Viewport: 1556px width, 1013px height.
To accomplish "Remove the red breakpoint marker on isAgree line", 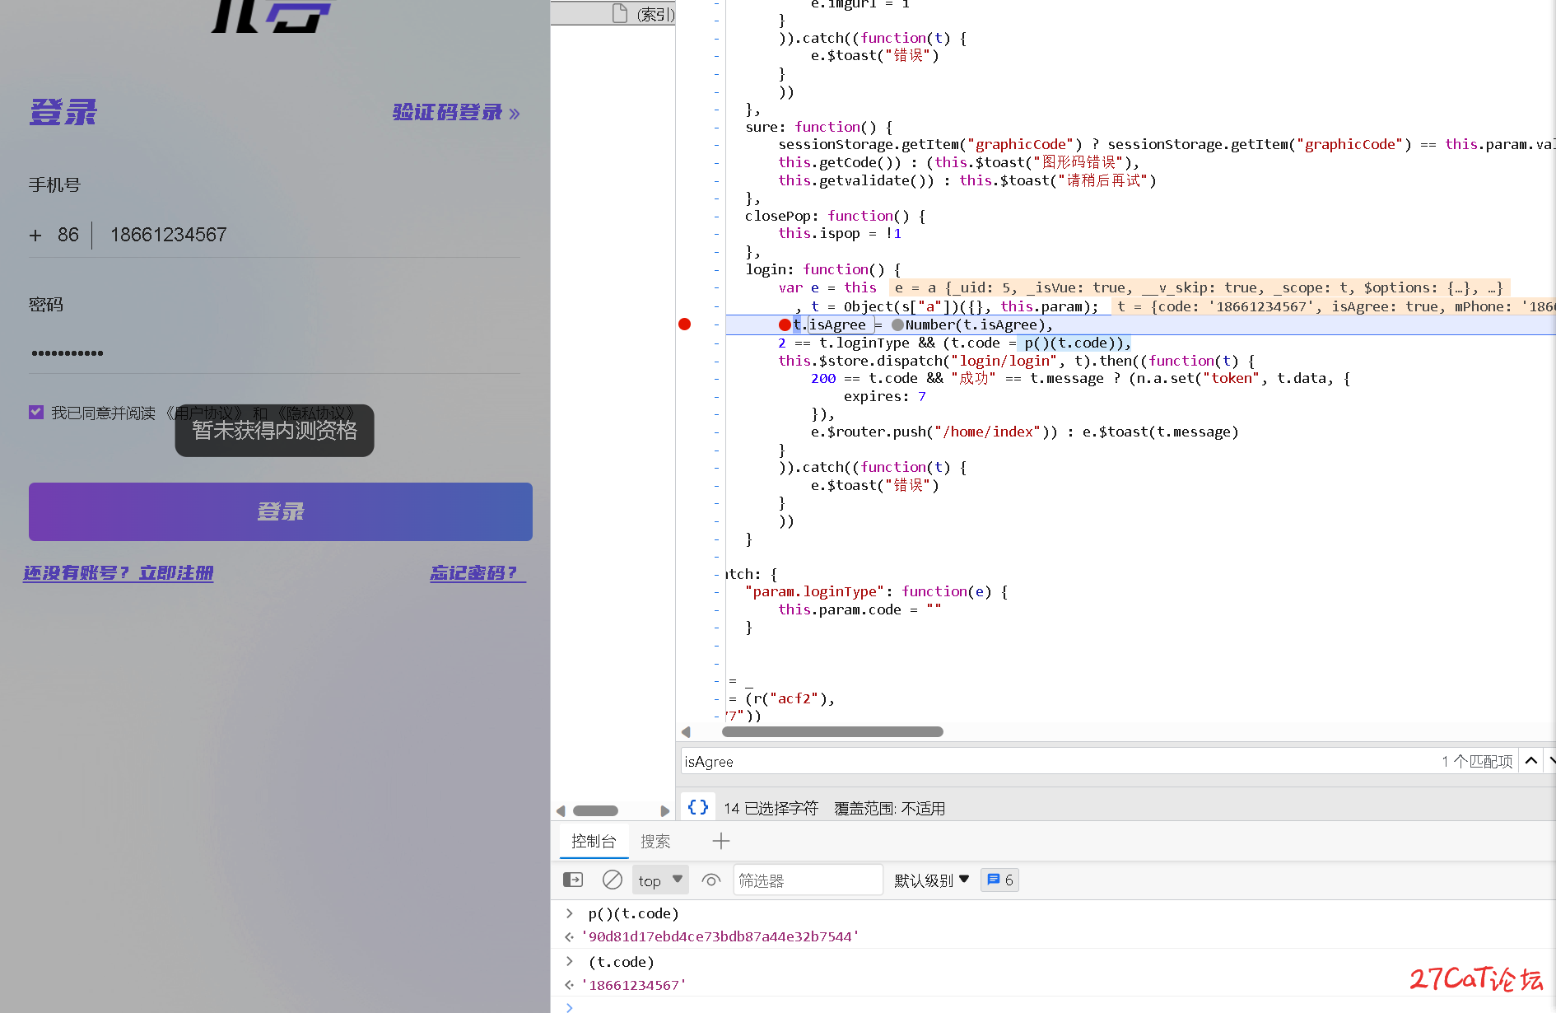I will click(684, 324).
